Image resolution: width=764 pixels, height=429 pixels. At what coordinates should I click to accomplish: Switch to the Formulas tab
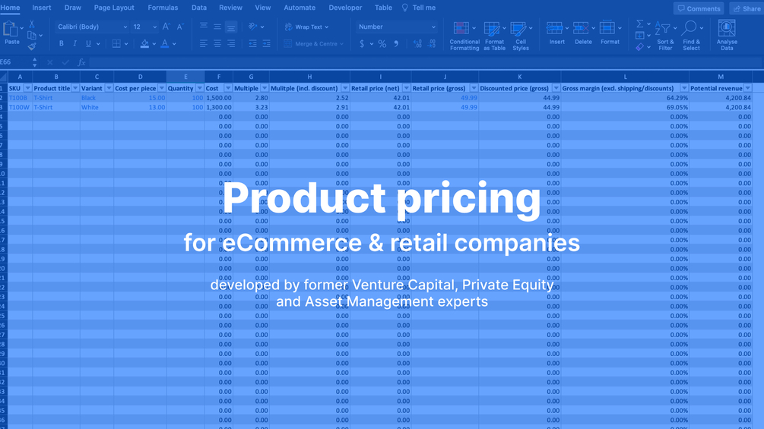(163, 8)
